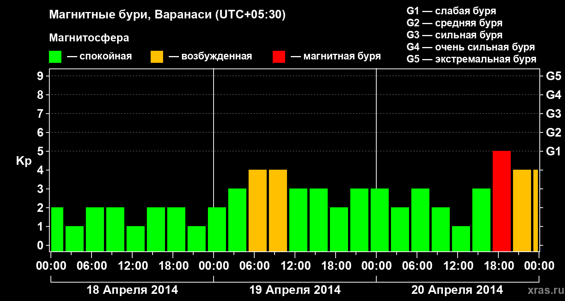
Task: Click the 'G3' label on the right axis
Action: [553, 114]
